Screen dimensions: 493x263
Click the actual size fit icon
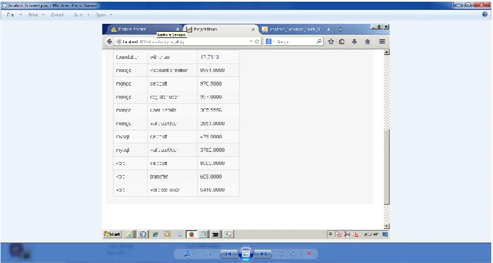[208, 254]
